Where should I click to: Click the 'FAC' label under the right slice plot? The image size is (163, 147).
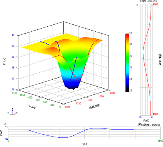click(146, 121)
